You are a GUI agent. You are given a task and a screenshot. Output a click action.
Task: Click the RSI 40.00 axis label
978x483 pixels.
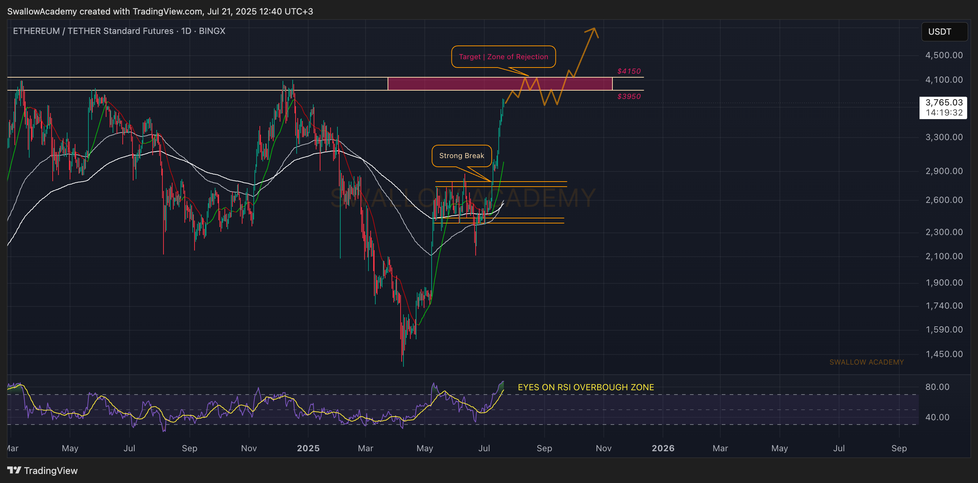(937, 417)
